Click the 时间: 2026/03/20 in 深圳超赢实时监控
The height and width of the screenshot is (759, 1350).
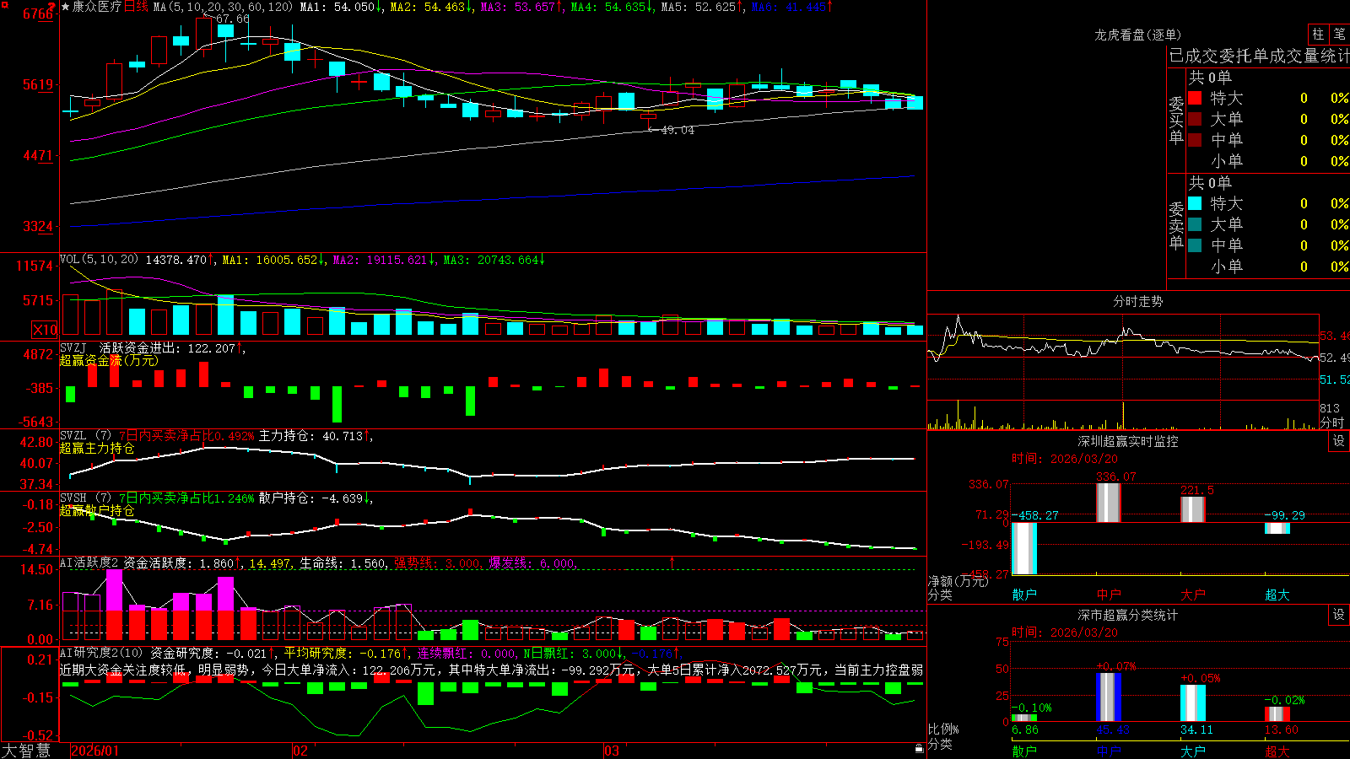[1065, 459]
